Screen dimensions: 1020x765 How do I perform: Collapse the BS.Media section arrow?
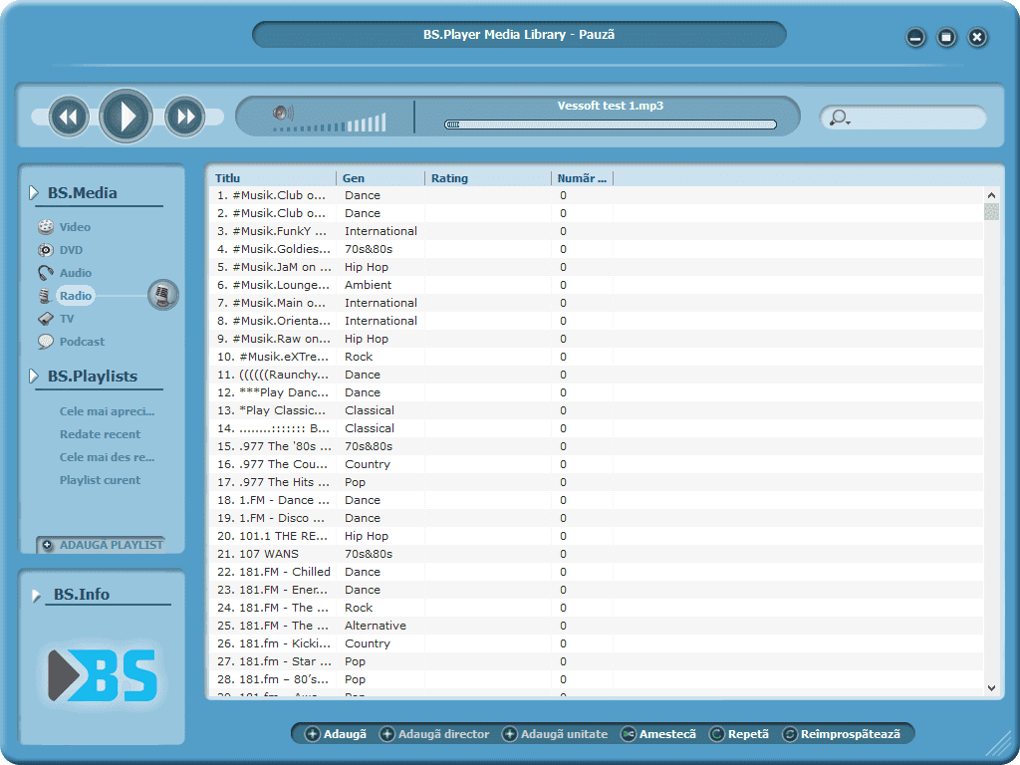34,192
